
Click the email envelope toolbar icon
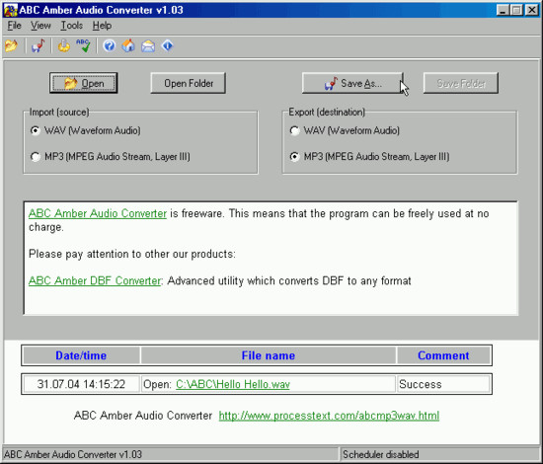point(148,45)
